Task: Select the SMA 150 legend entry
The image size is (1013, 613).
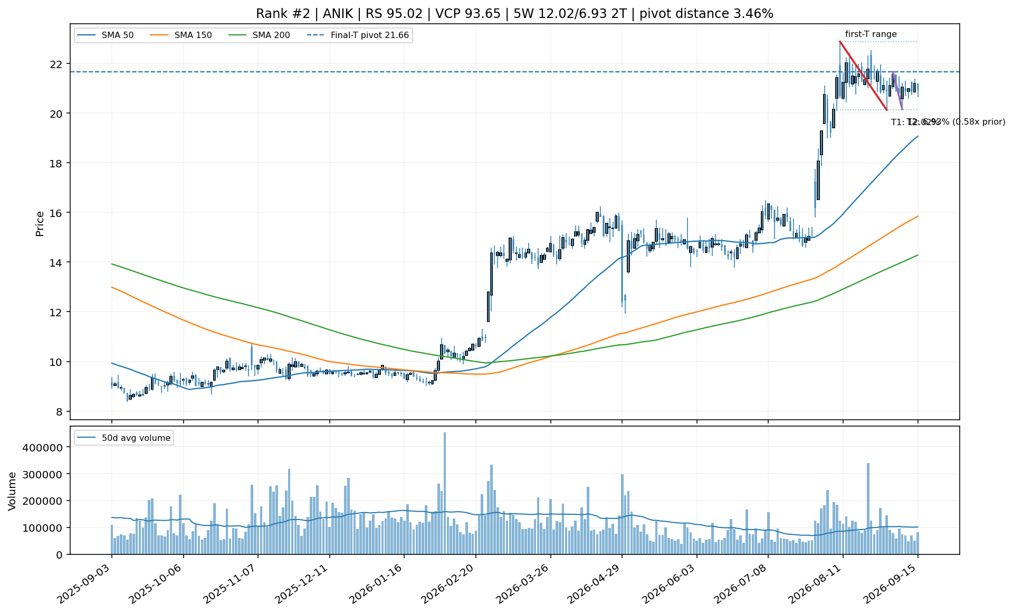Action: 180,35
